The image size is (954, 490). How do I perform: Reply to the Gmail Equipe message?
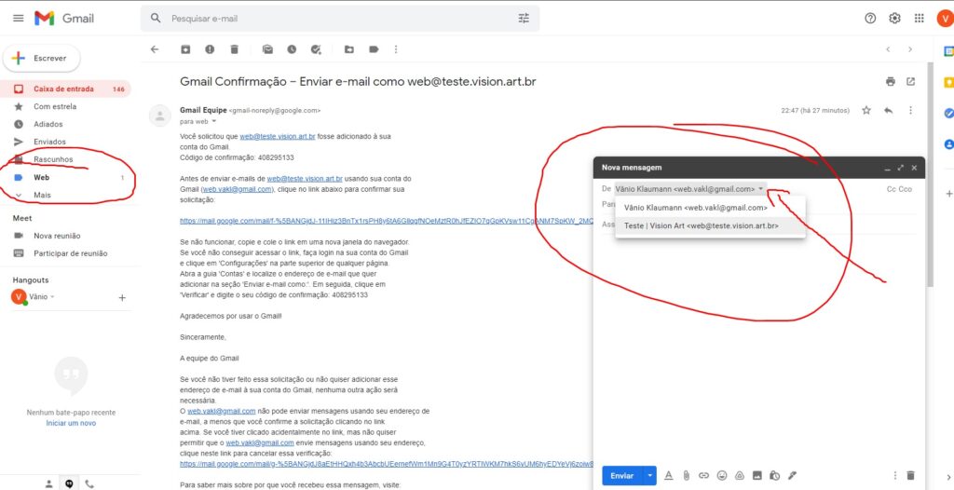(888, 110)
